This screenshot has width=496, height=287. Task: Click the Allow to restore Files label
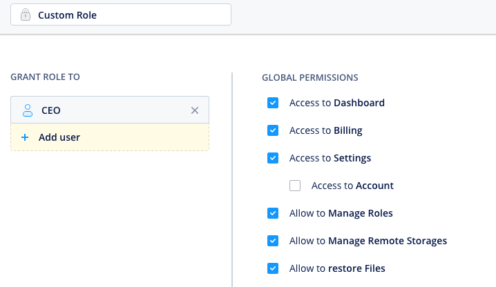pyautogui.click(x=337, y=268)
